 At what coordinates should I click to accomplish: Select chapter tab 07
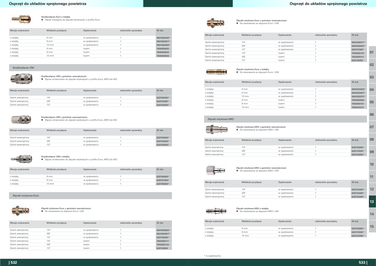372,127
